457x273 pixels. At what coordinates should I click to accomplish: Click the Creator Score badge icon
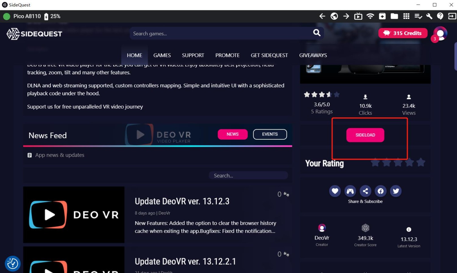pyautogui.click(x=365, y=228)
